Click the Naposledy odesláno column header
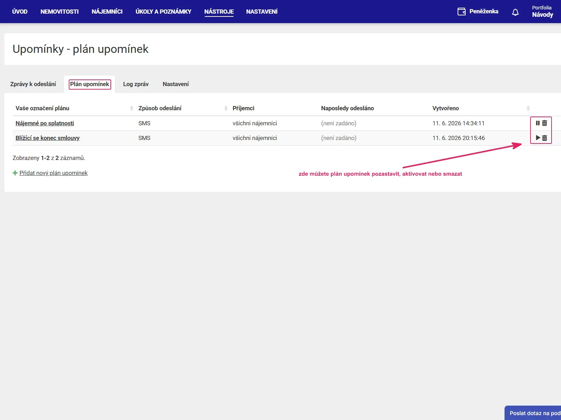This screenshot has width=561, height=420. [347, 108]
